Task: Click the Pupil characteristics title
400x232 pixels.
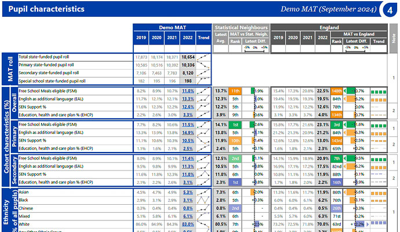Action: (x=46, y=9)
